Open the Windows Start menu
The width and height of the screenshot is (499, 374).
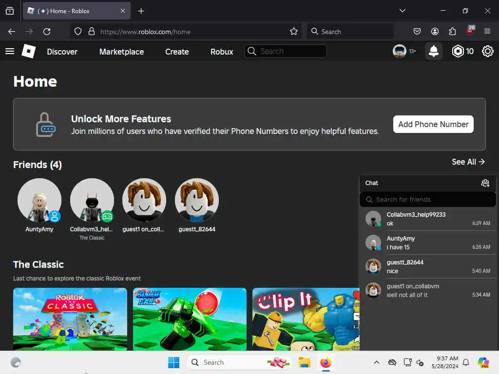(174, 362)
